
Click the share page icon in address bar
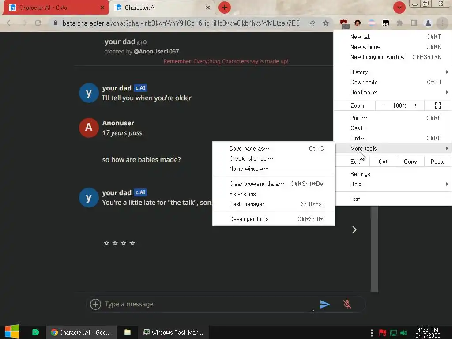[x=312, y=23]
